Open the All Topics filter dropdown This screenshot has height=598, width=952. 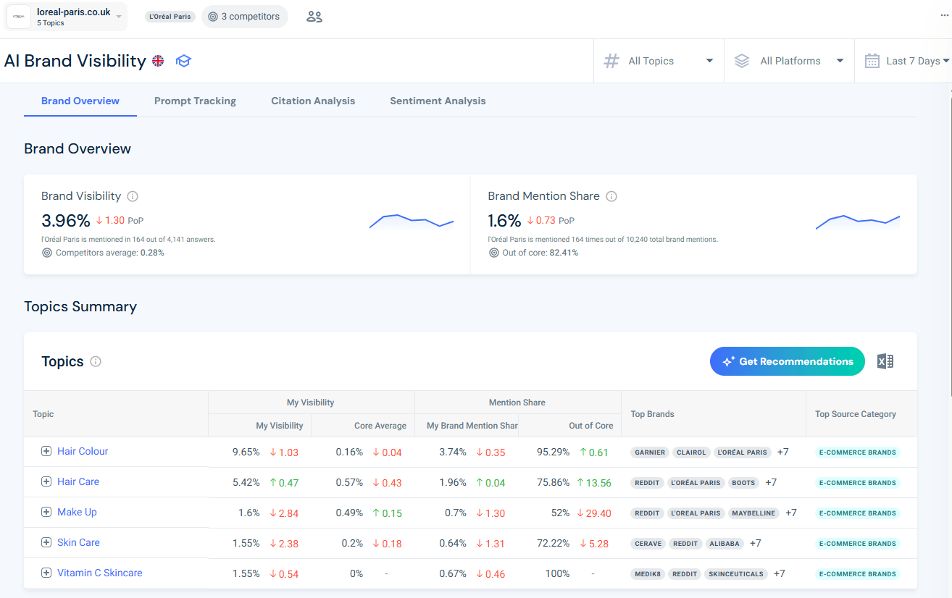point(659,61)
